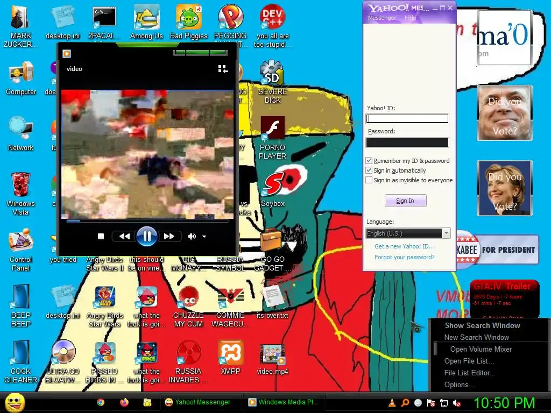Launch Firefox from the taskbar

click(x=124, y=402)
